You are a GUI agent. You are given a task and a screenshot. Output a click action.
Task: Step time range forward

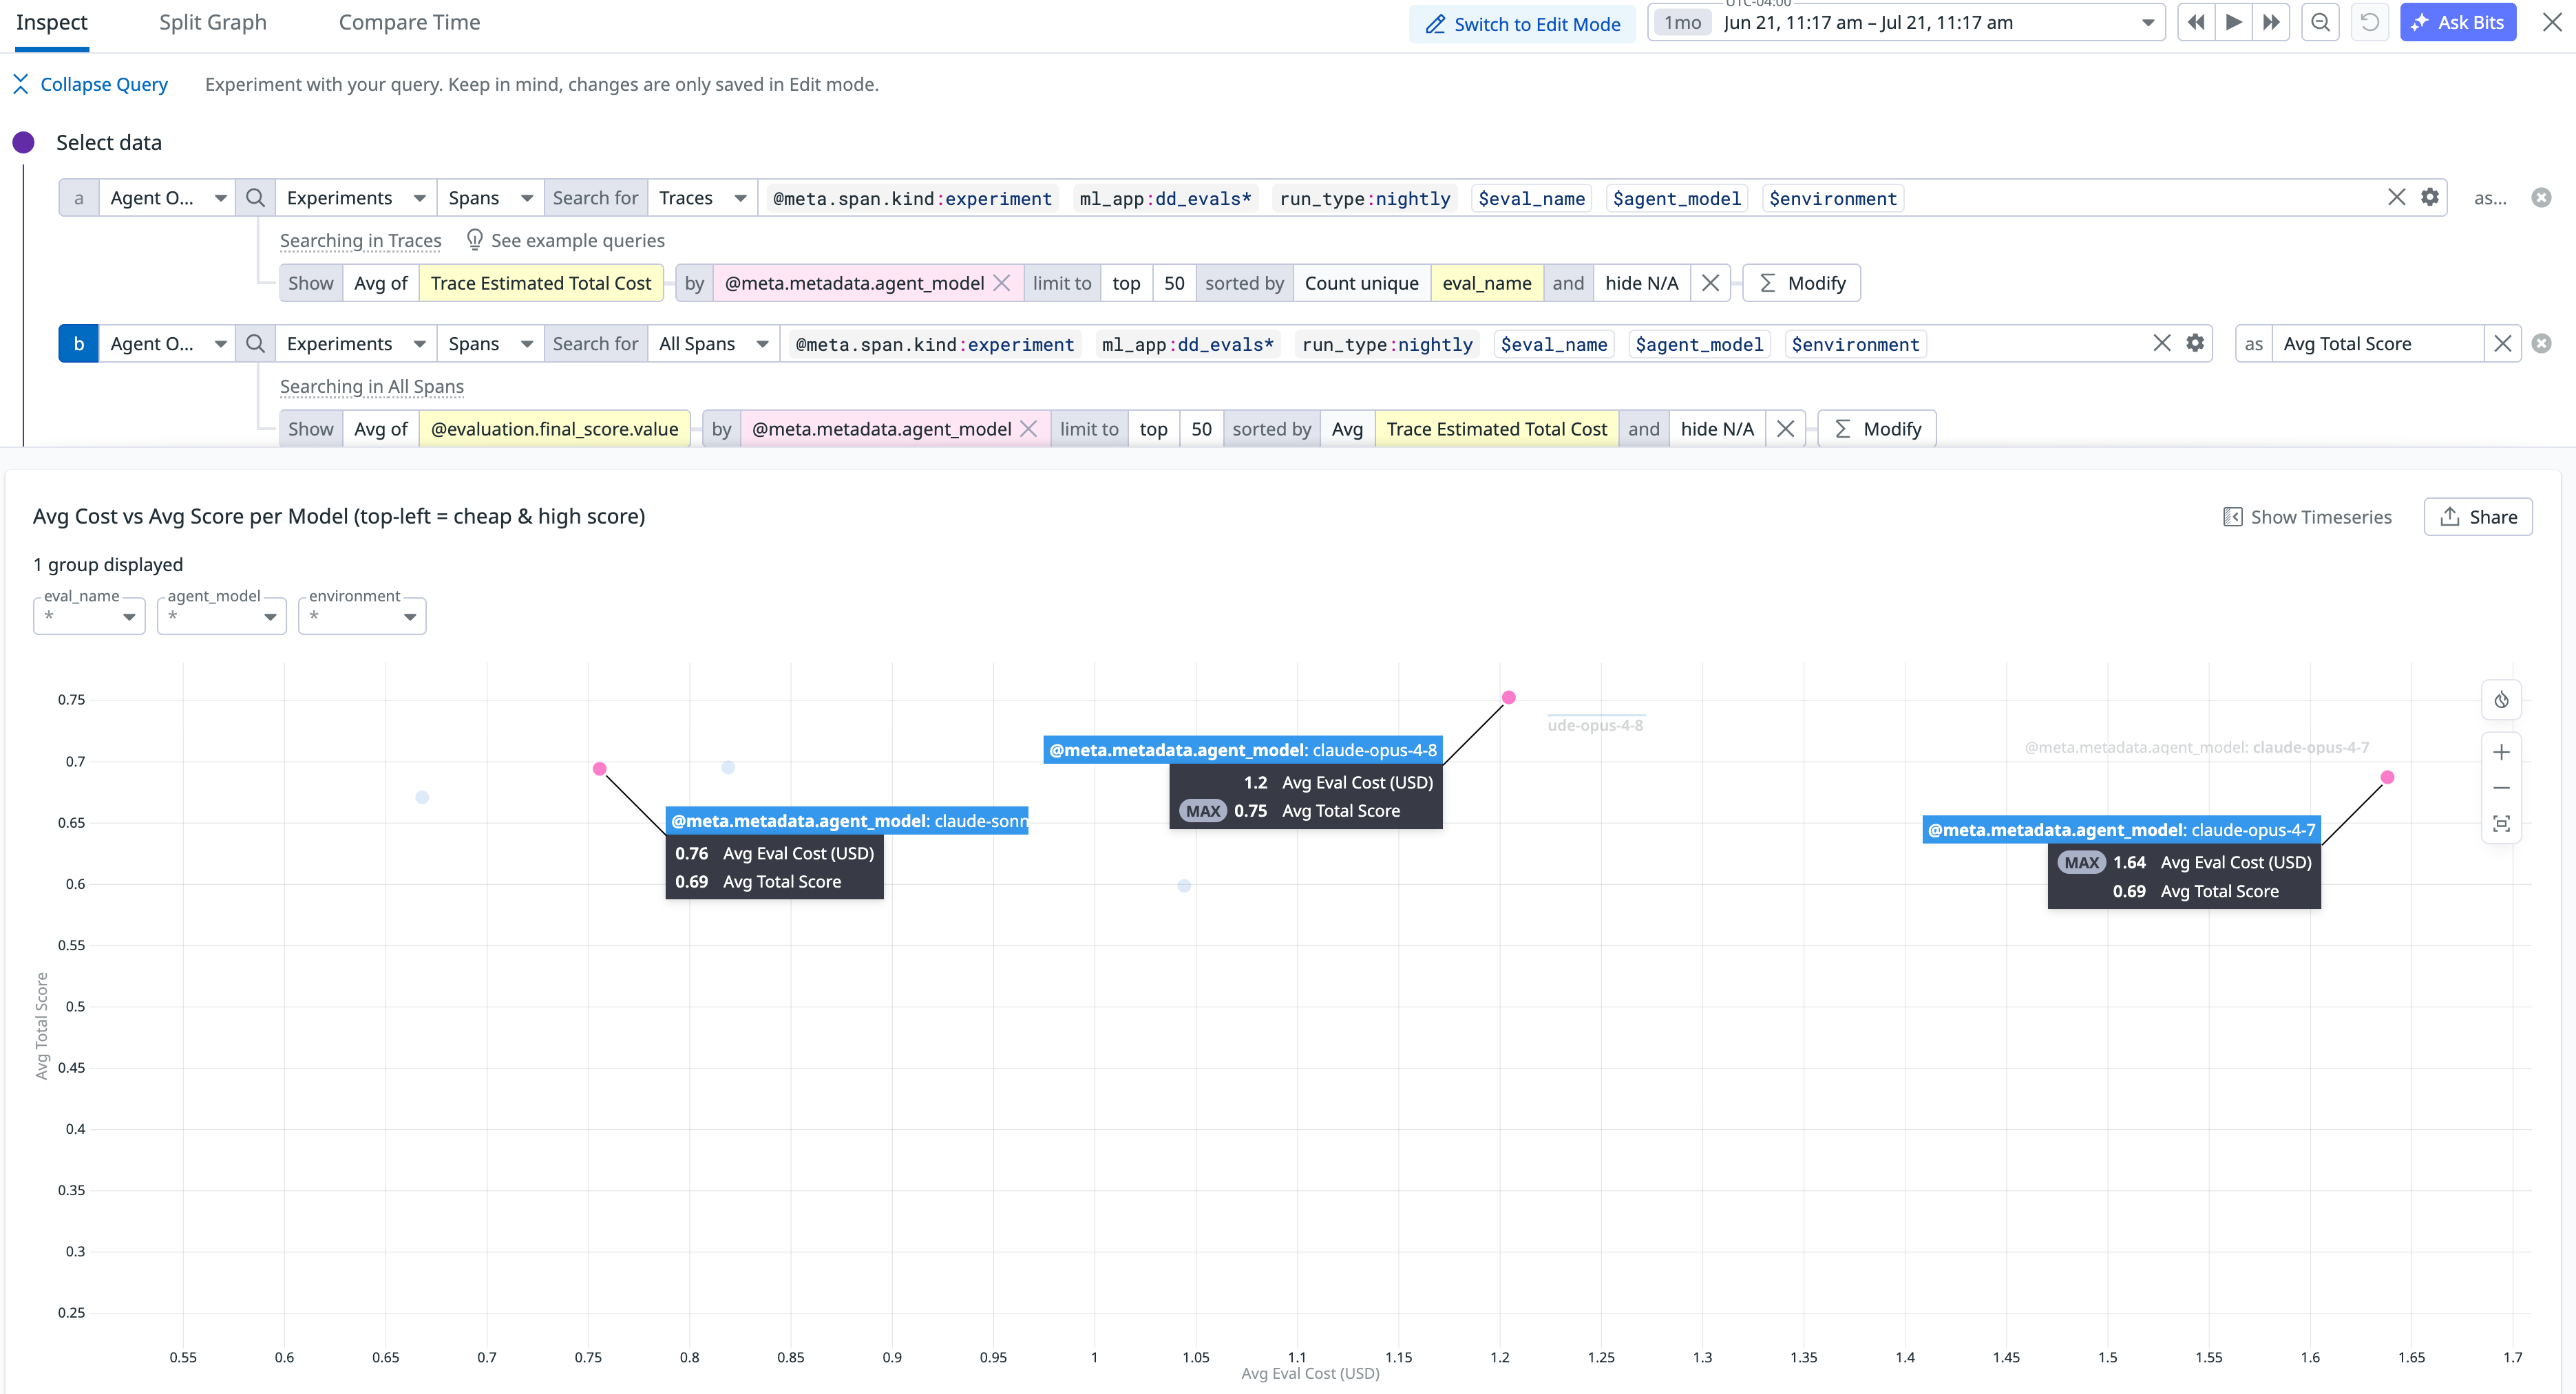click(x=2271, y=23)
